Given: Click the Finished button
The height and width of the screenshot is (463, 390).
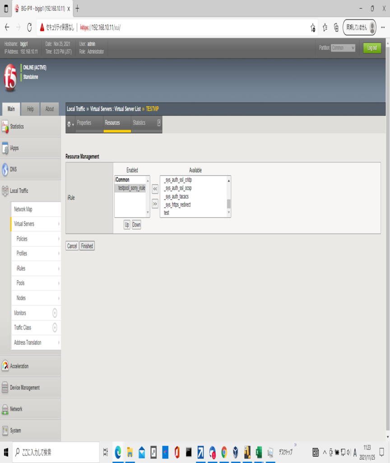Looking at the screenshot, I should (x=87, y=246).
